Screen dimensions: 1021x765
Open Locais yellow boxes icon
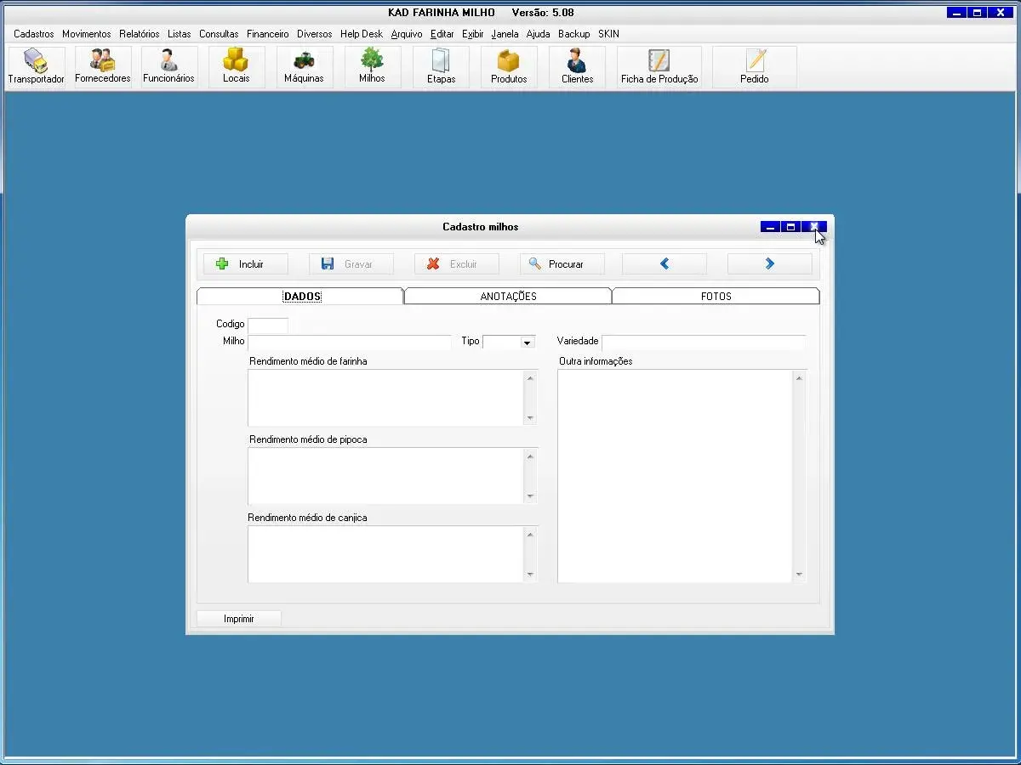[x=237, y=67]
